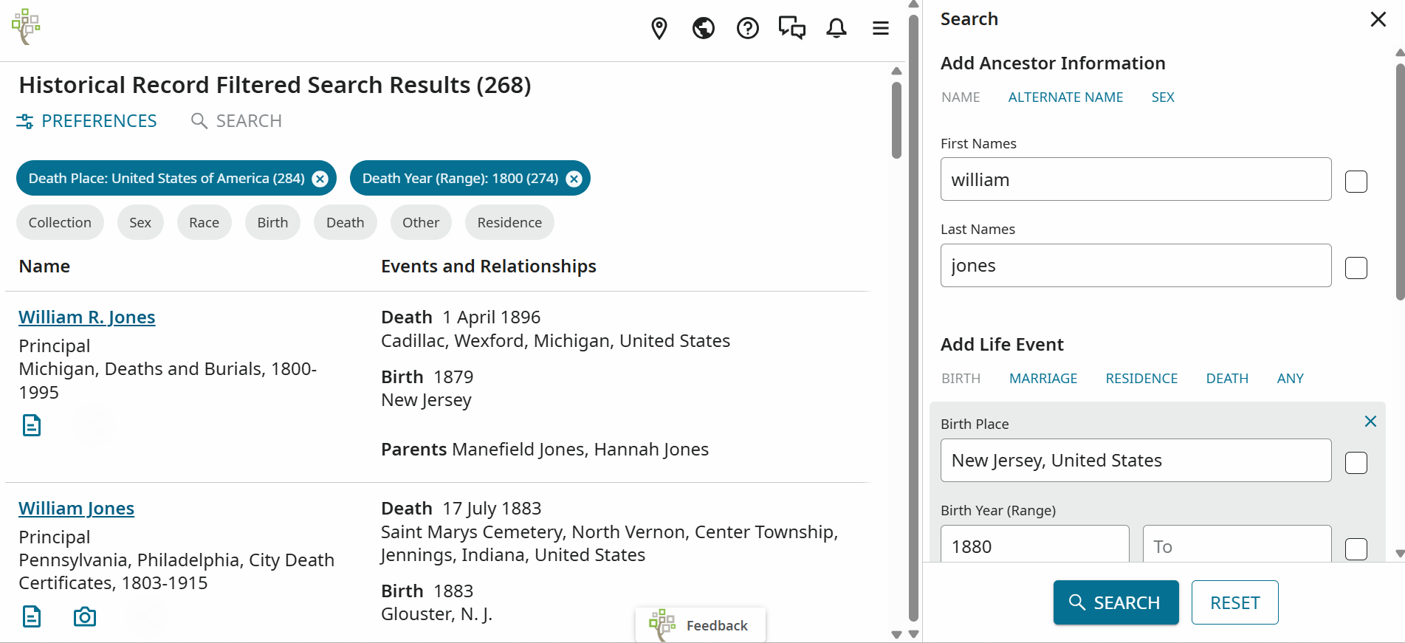Open William R. Jones record link
Image resolution: width=1405 pixels, height=643 pixels.
pos(87,317)
